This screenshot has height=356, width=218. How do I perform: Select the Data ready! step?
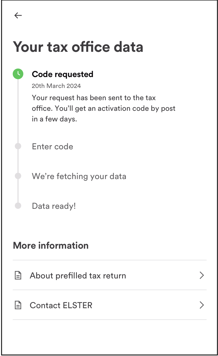point(54,206)
